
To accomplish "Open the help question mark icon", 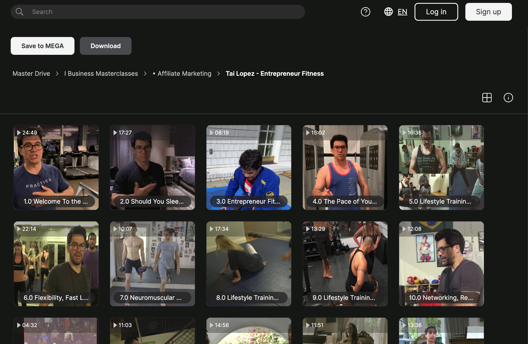I will (365, 12).
